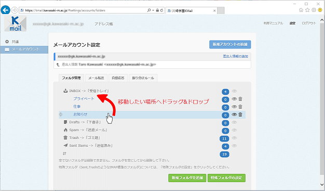Click the 新規フォルダを追加 button
This screenshot has width=325, height=191.
[187, 178]
